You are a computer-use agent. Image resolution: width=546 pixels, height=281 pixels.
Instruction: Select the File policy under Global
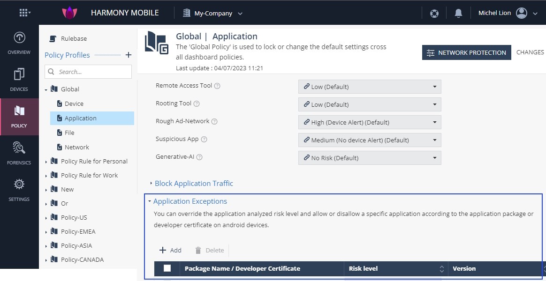coord(69,133)
